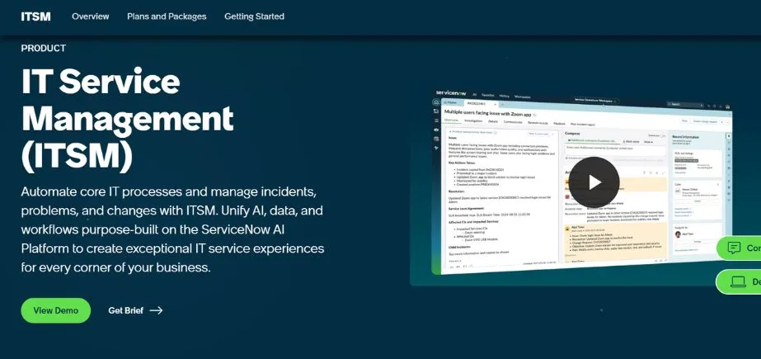Image resolution: width=761 pixels, height=359 pixels.
Task: Click the laptop icon on green button
Action: [x=738, y=281]
